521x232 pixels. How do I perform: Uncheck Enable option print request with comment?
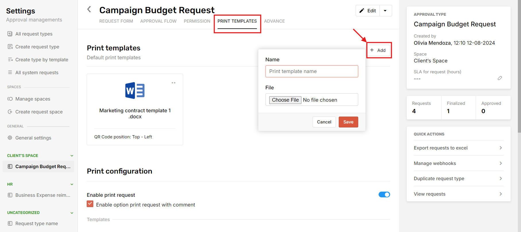pyautogui.click(x=90, y=204)
